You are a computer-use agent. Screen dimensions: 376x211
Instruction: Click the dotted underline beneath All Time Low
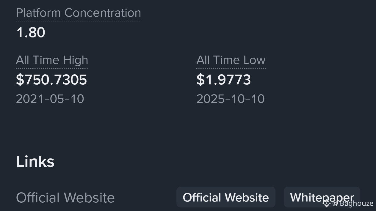coord(231,68)
